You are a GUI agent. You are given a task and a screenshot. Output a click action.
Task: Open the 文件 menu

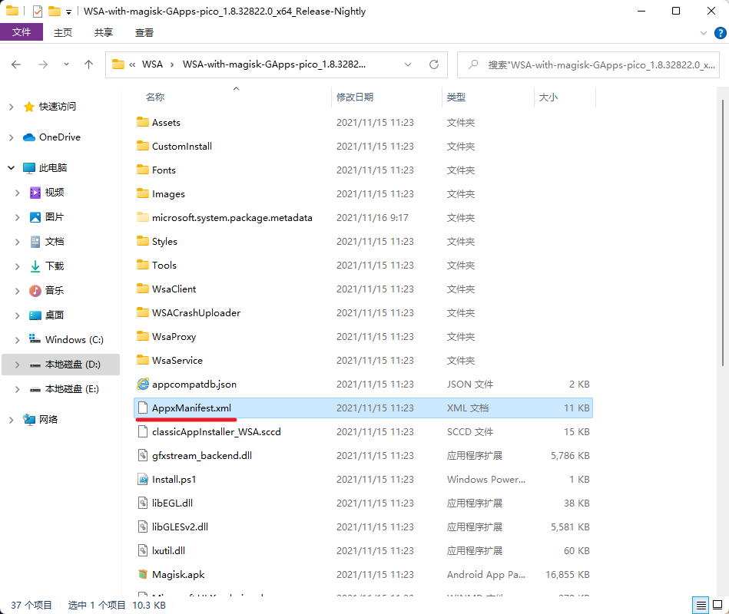[x=21, y=32]
